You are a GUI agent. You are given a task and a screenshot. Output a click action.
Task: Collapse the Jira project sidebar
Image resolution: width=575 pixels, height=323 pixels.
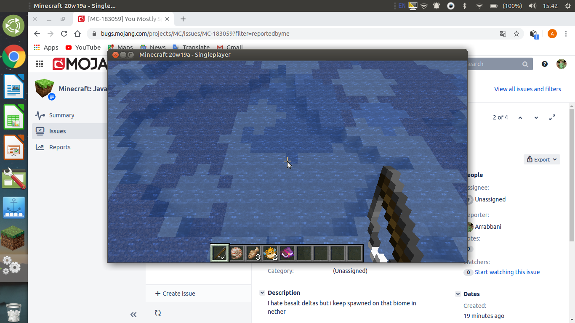click(x=133, y=314)
